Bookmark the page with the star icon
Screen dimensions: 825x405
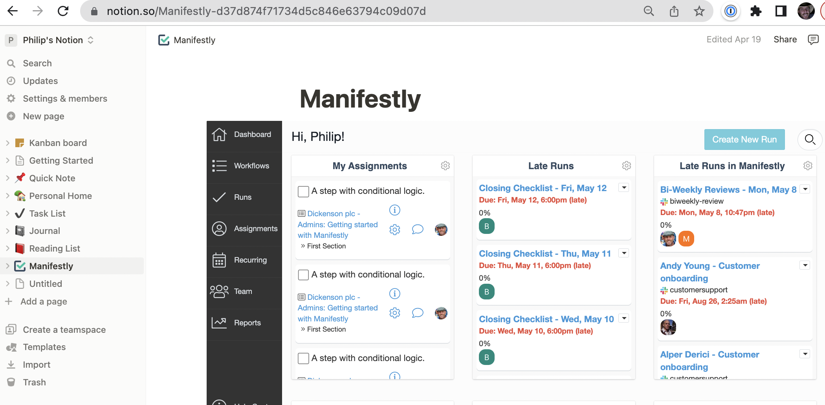pos(699,11)
